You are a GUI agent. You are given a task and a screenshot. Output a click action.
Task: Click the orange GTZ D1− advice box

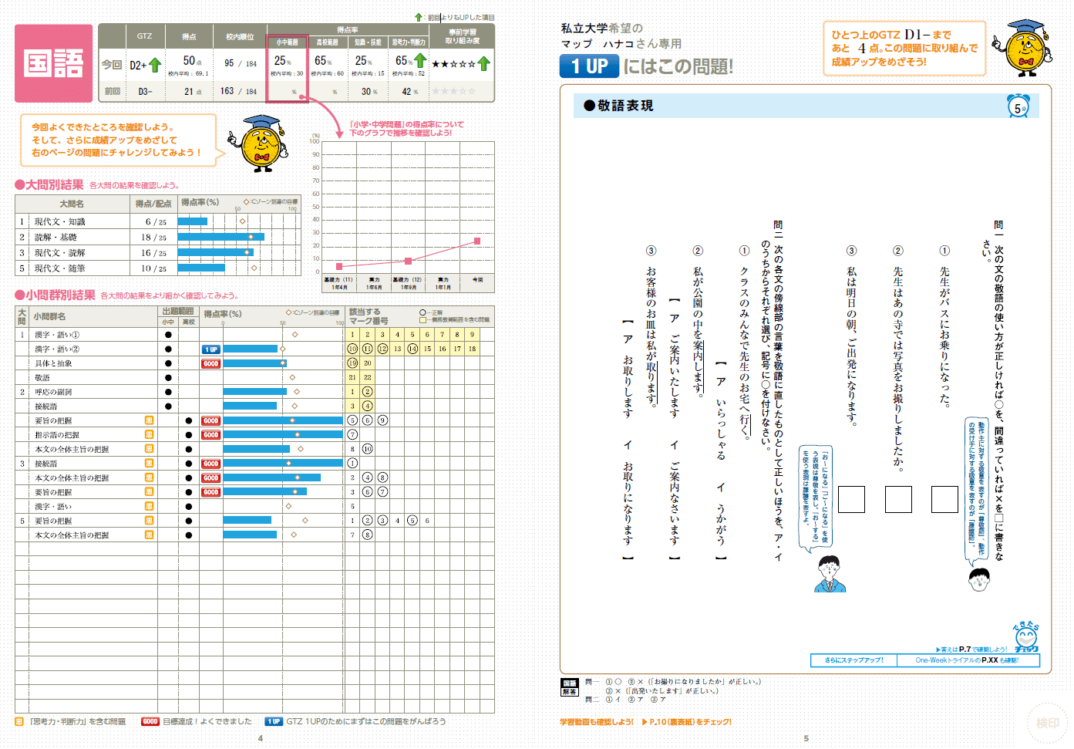[x=904, y=48]
